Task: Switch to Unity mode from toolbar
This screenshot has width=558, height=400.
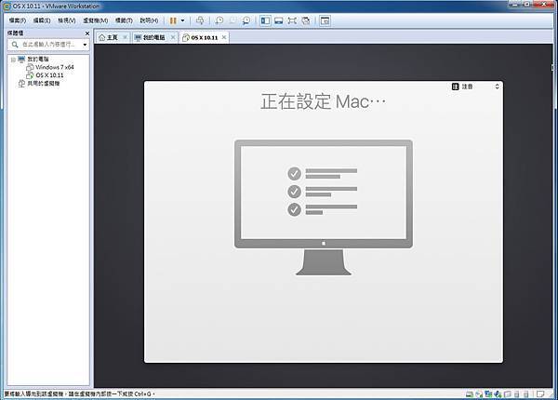Action: 306,20
